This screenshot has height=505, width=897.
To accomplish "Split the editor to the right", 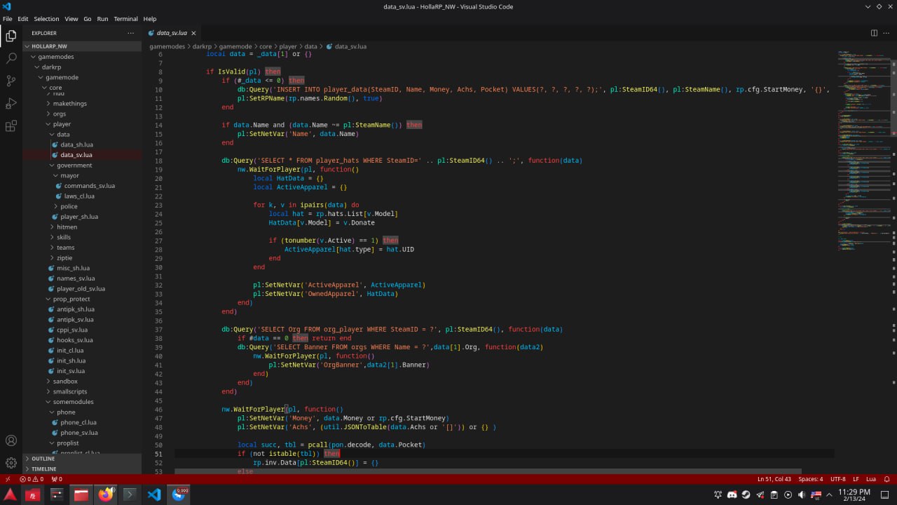I will click(x=874, y=33).
